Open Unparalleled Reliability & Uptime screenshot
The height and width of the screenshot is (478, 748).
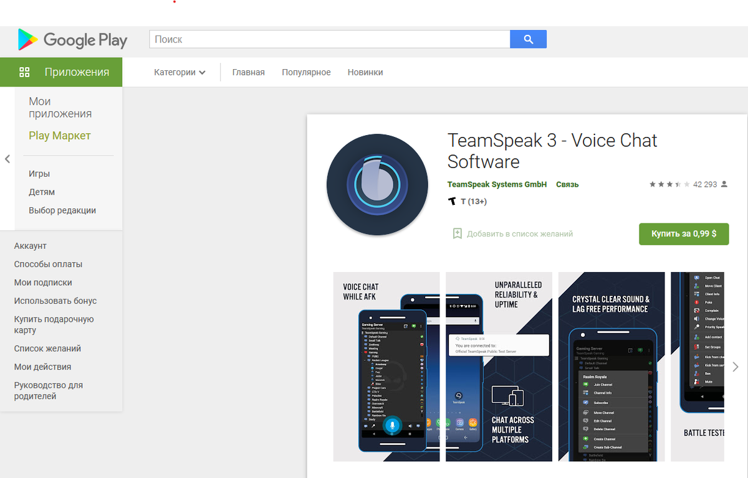tap(499, 367)
